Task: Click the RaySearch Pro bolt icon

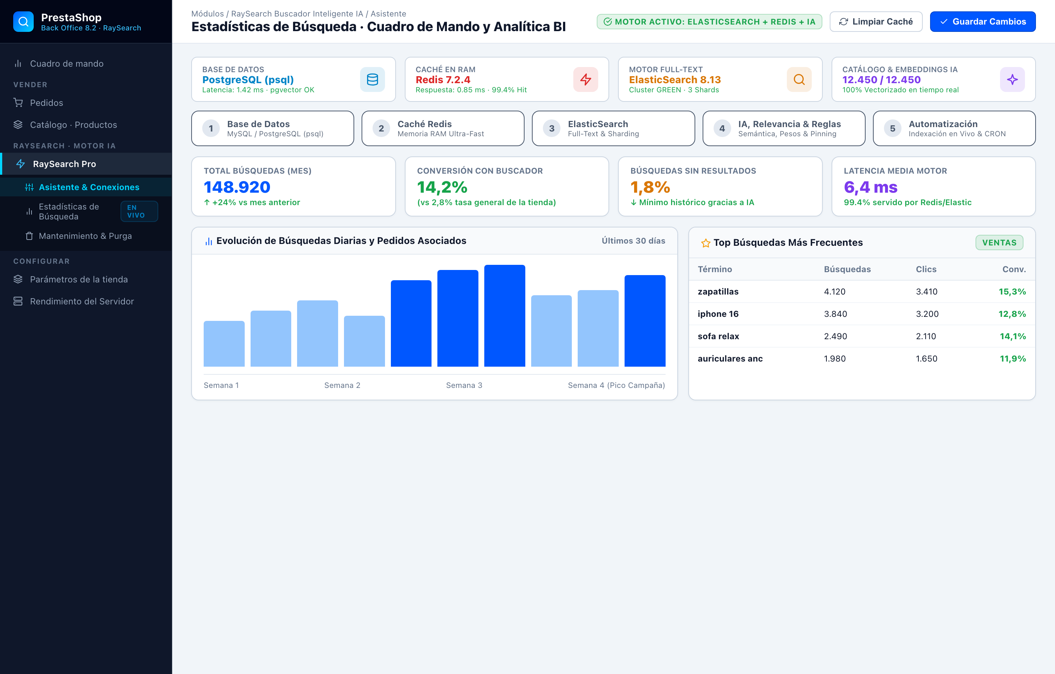Action: click(21, 164)
